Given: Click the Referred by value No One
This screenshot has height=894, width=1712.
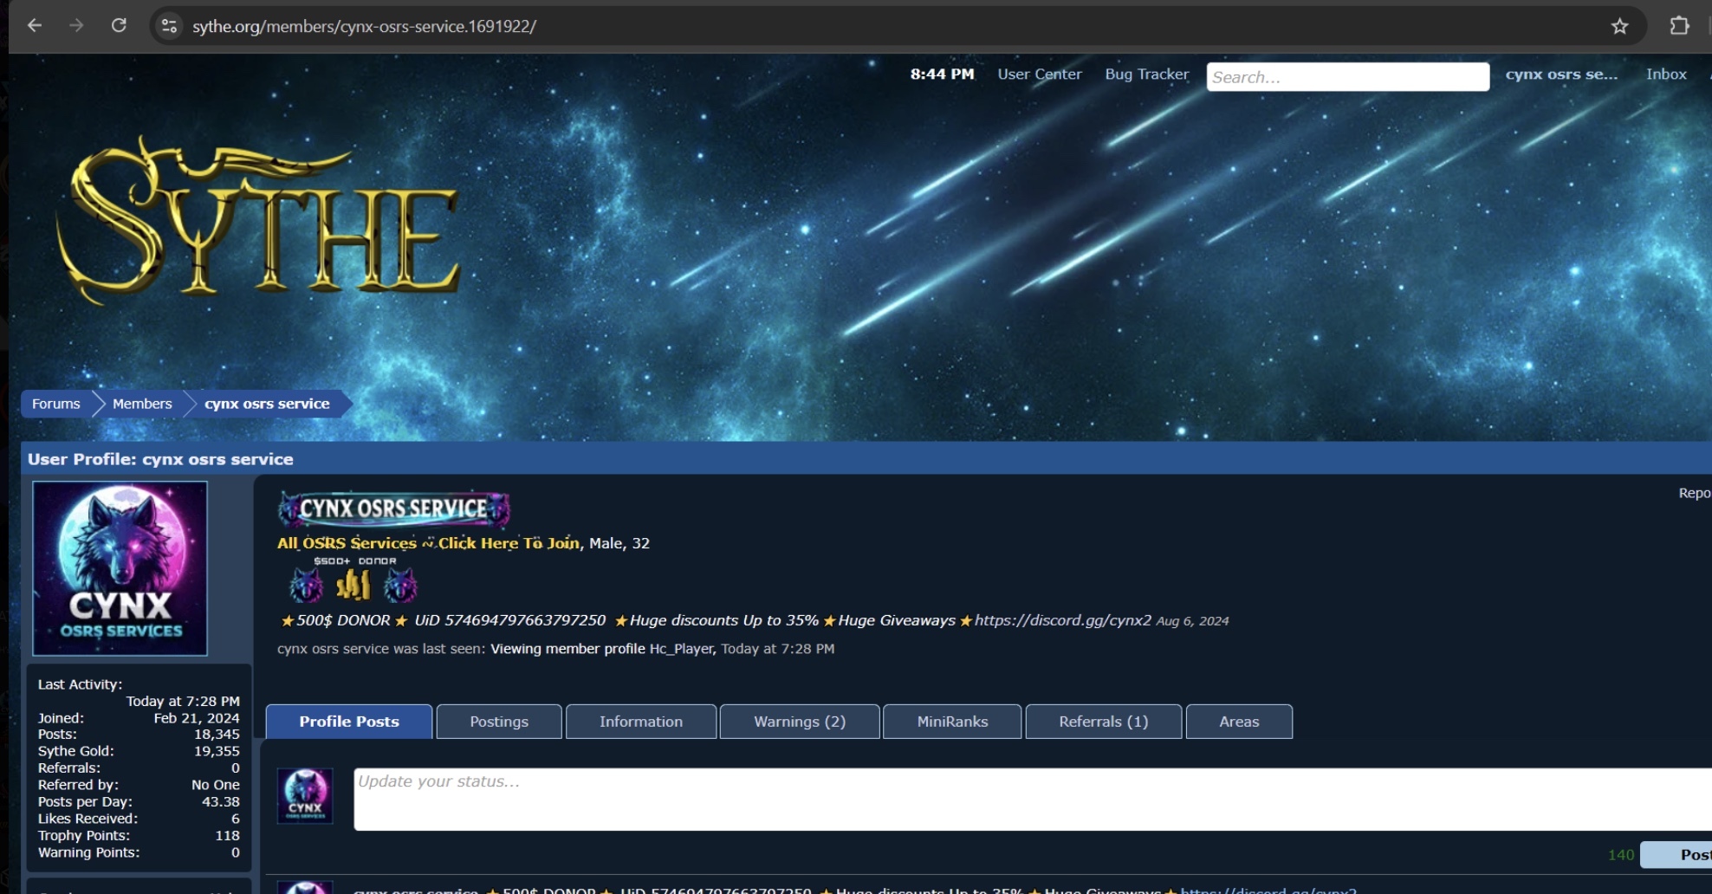Looking at the screenshot, I should (216, 785).
